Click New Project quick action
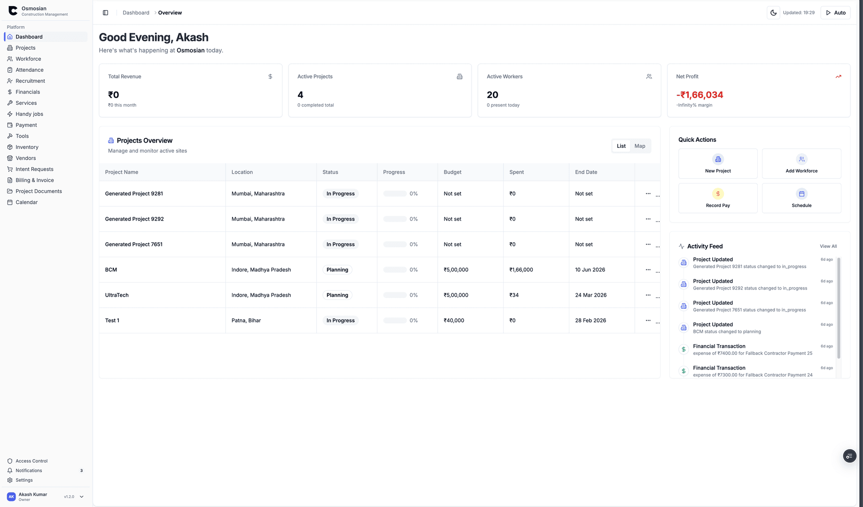Viewport: 863px width, 507px height. 718,163
